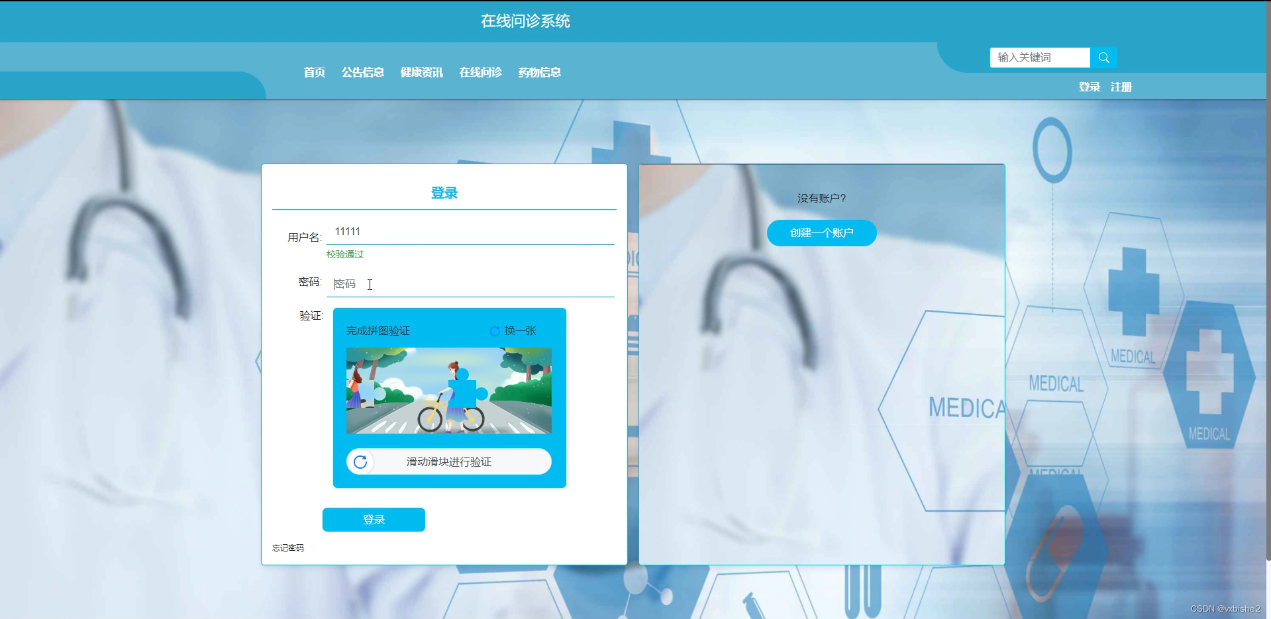Click the 创建一个账户 button
The image size is (1271, 619).
(x=822, y=233)
